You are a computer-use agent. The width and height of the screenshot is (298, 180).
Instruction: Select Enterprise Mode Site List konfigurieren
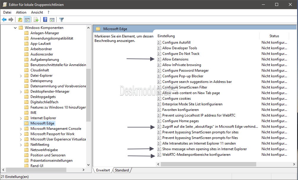[x=192, y=104]
